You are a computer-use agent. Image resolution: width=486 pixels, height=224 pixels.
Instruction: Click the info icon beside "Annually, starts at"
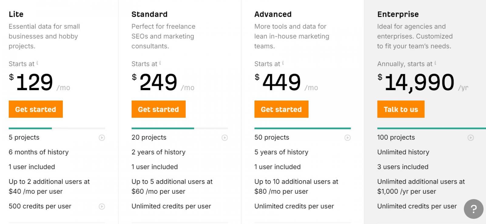tap(435, 63)
